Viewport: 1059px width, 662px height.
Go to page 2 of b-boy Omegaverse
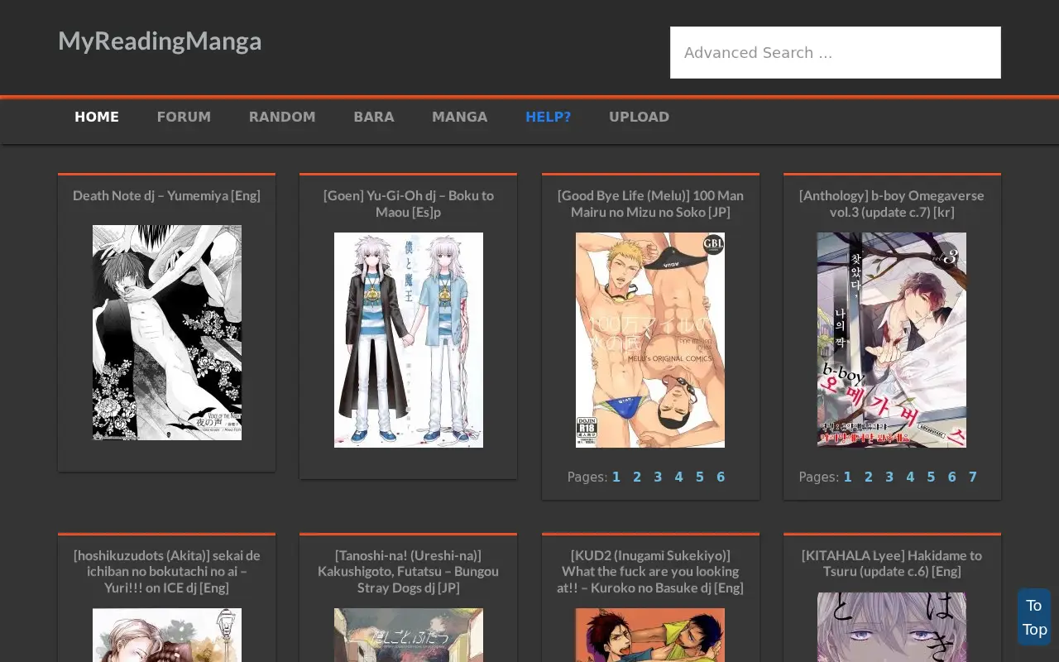pos(869,477)
